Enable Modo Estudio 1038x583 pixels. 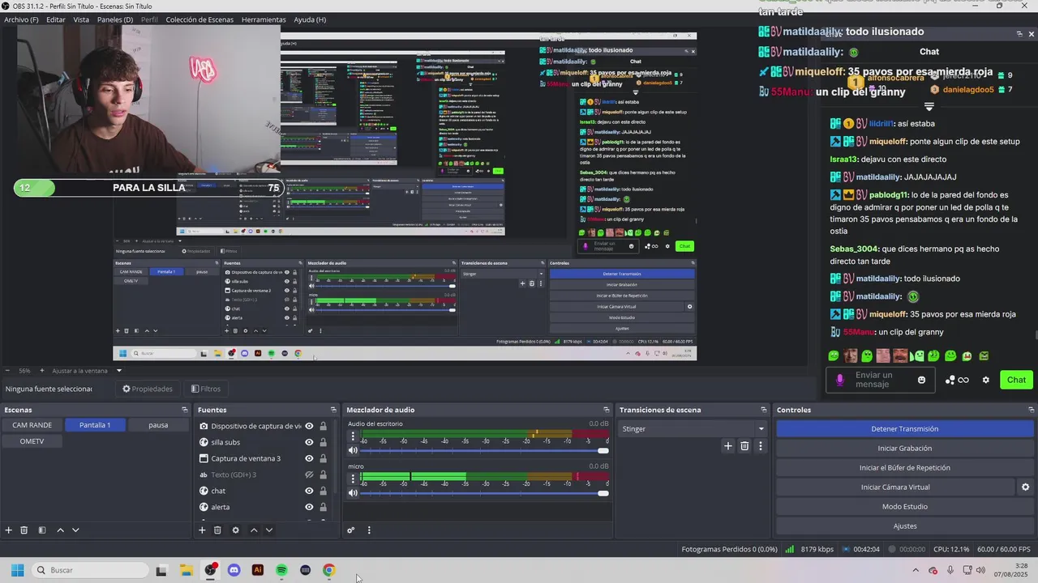point(904,507)
